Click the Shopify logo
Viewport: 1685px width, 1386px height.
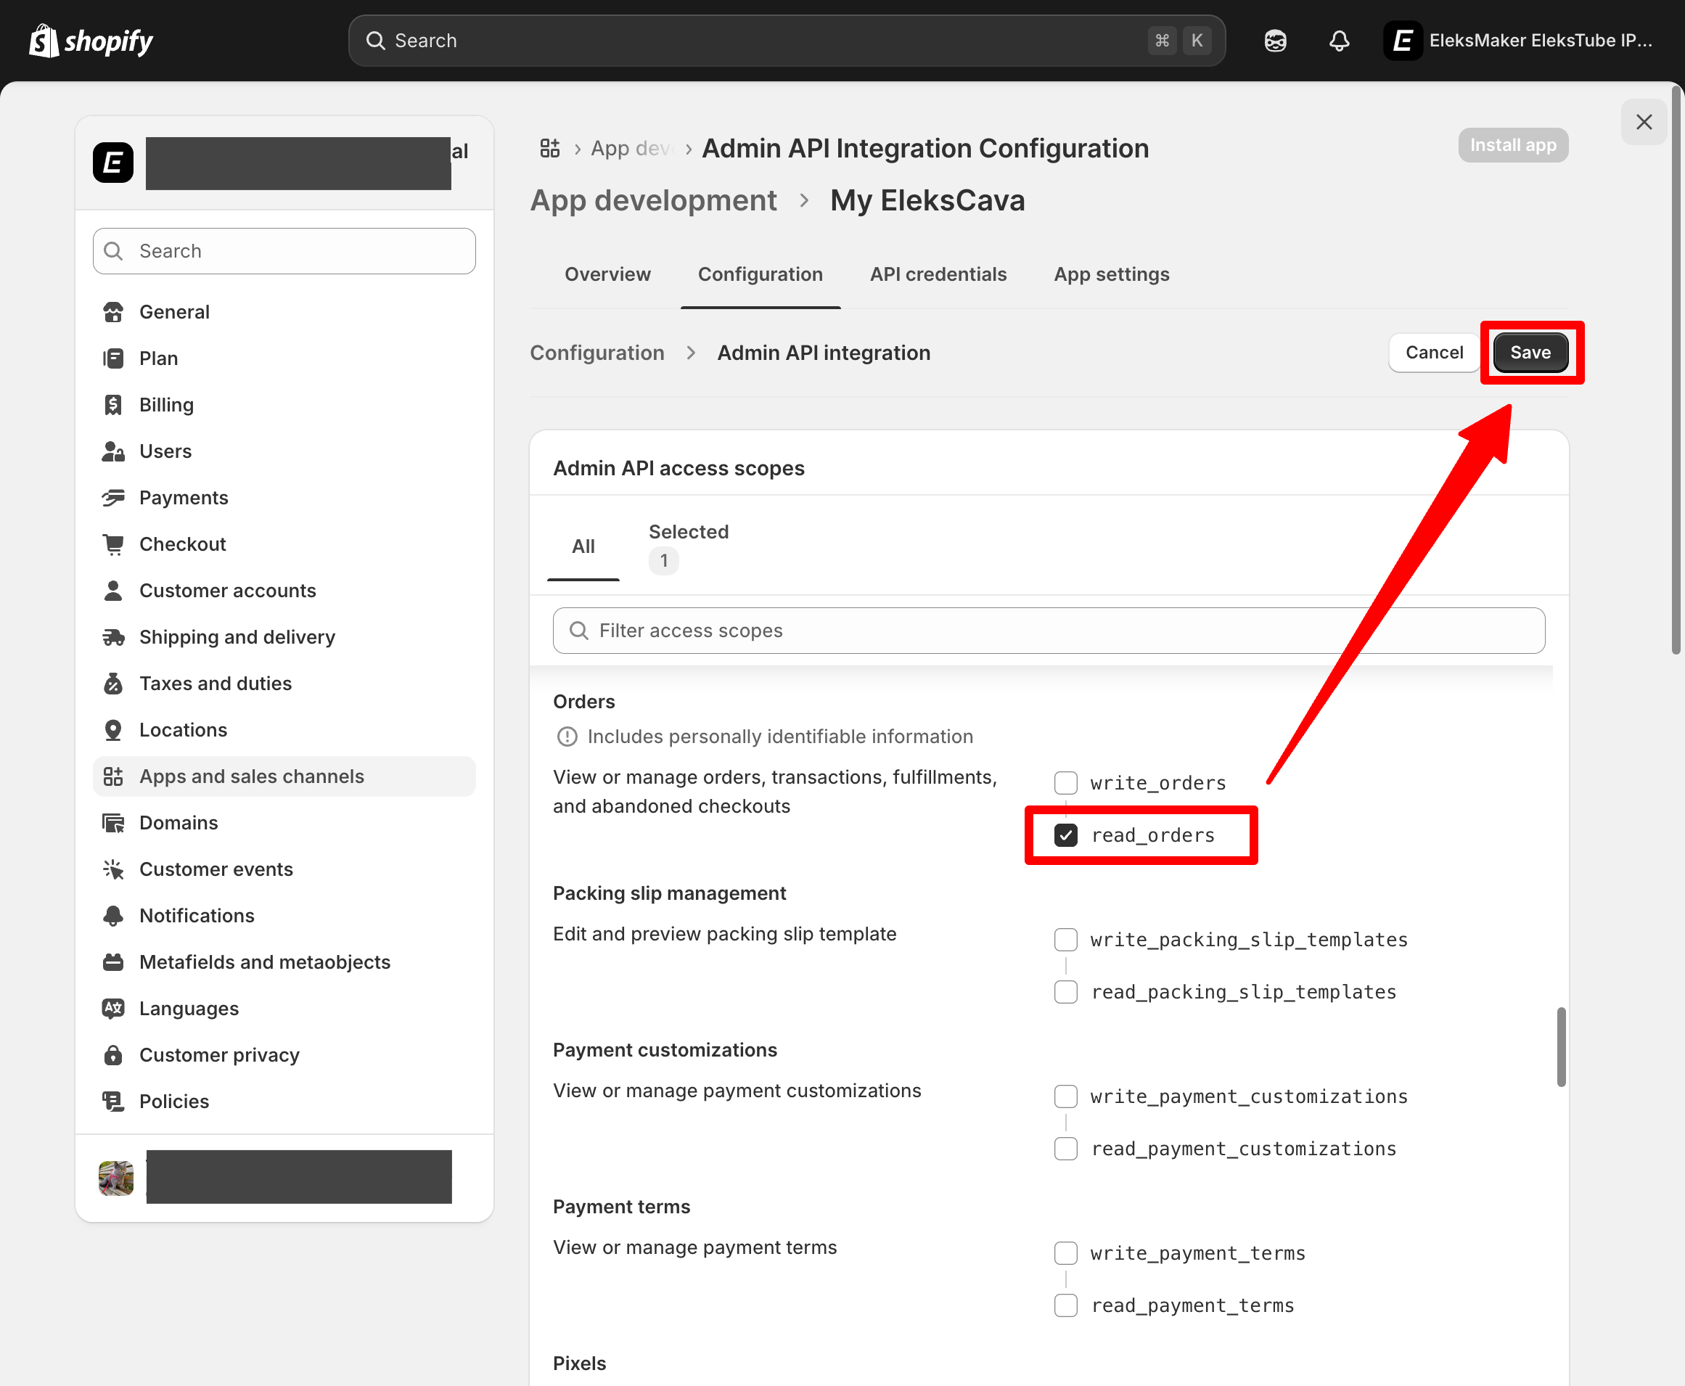tap(90, 40)
